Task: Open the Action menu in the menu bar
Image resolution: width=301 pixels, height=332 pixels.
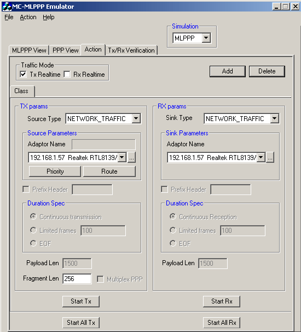Action: [28, 17]
